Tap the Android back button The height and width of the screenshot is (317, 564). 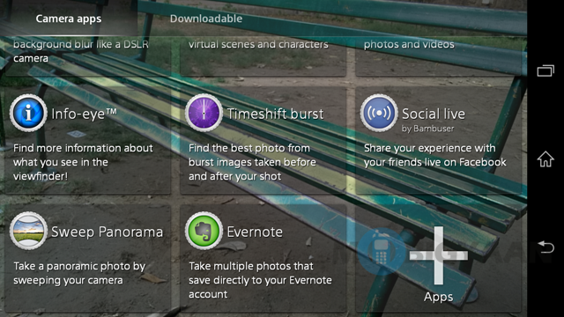point(545,247)
